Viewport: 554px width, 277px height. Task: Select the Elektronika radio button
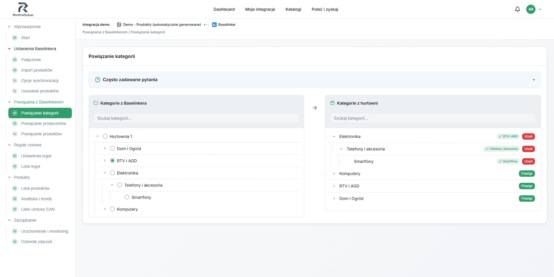112,173
